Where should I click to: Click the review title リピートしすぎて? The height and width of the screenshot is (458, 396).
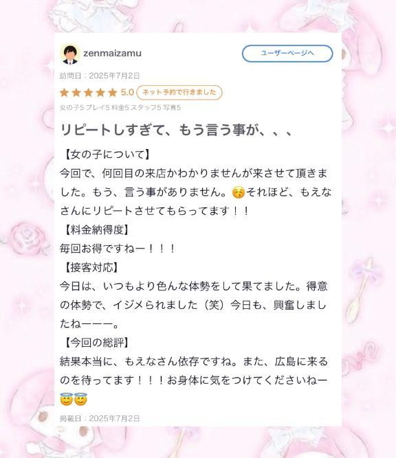[x=176, y=130]
